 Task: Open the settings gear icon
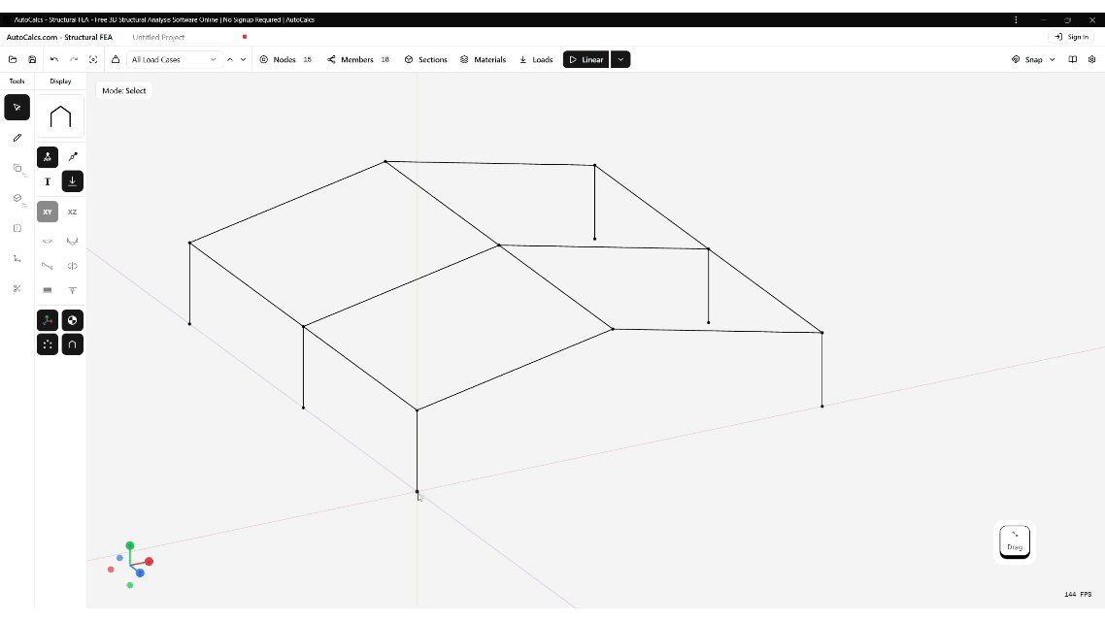(1091, 59)
